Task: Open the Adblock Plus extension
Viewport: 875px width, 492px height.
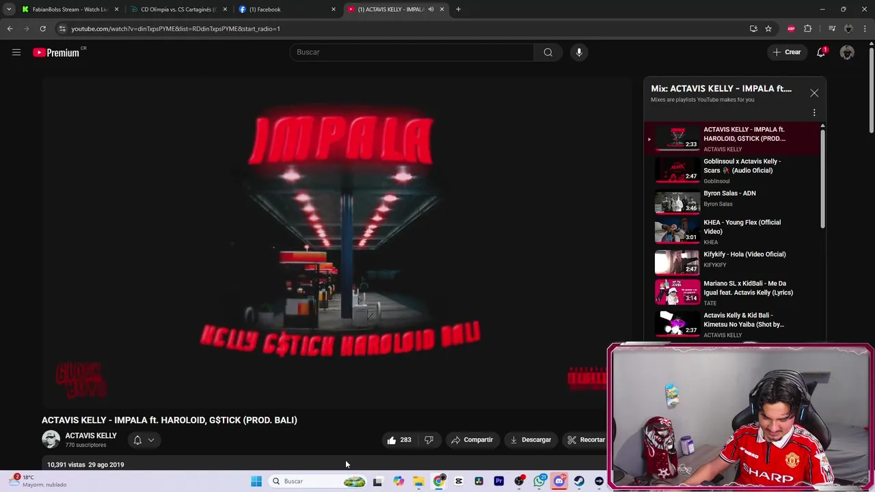Action: click(791, 29)
